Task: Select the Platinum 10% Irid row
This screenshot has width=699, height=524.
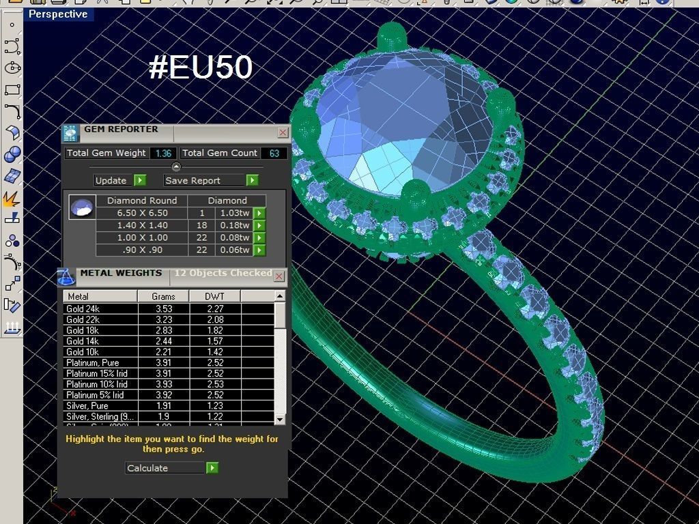Action: [x=169, y=384]
